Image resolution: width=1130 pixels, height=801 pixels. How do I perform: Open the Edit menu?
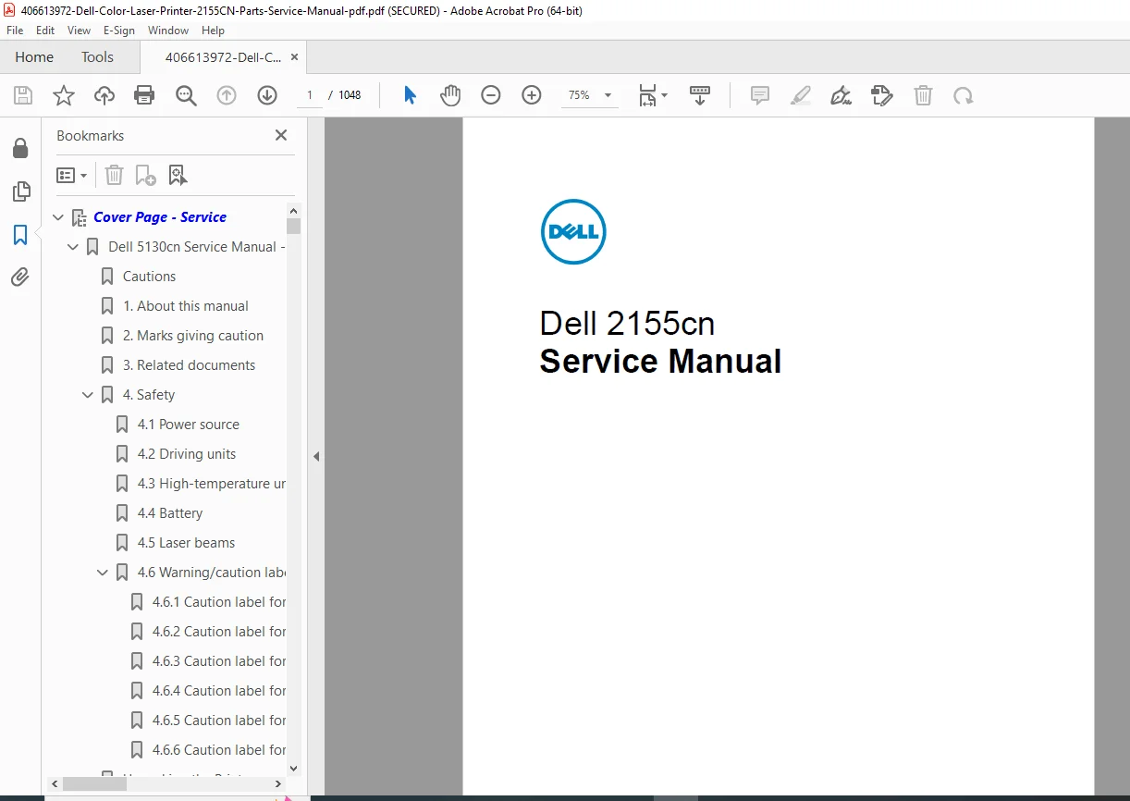45,31
